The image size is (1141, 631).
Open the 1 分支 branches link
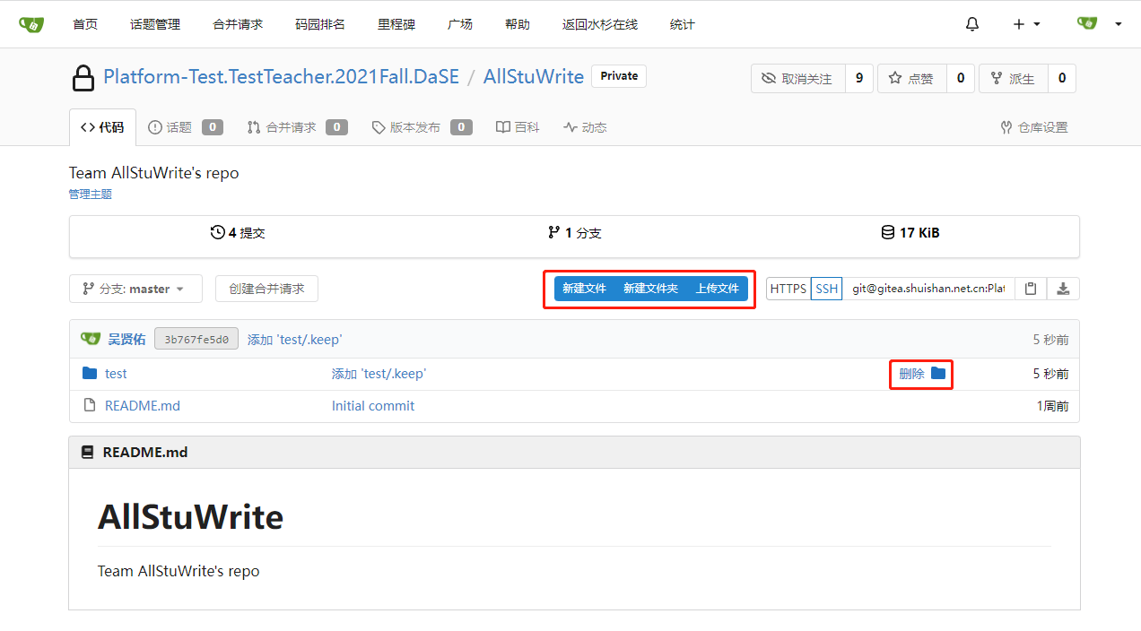574,233
